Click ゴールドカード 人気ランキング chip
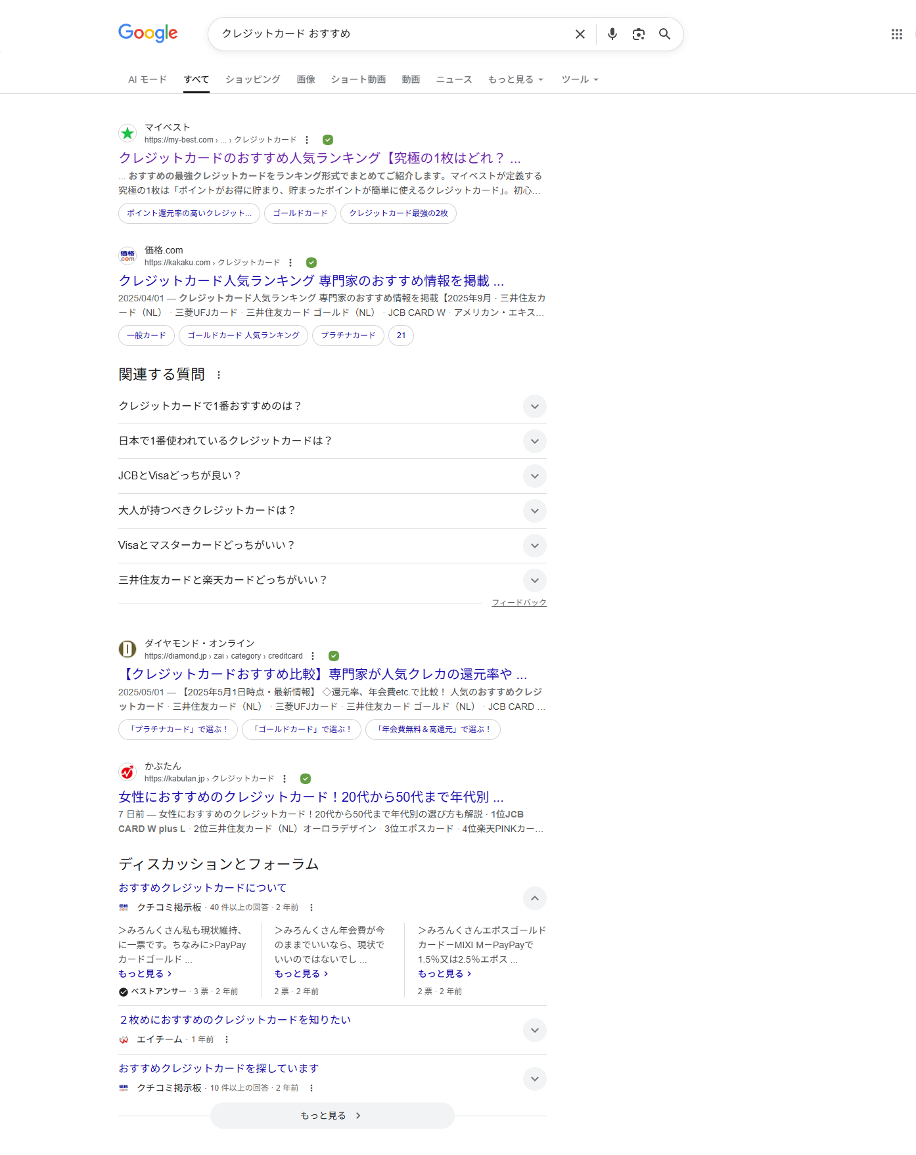 pos(243,336)
